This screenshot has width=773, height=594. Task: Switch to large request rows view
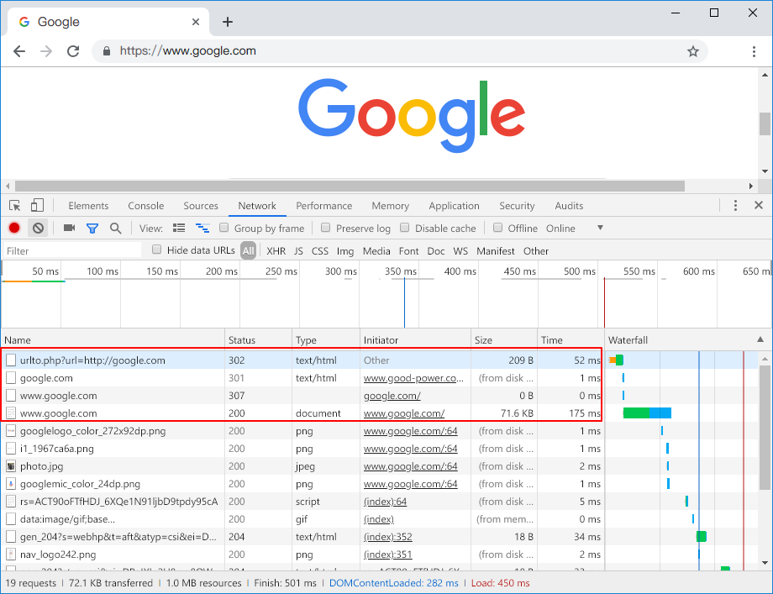(x=179, y=228)
